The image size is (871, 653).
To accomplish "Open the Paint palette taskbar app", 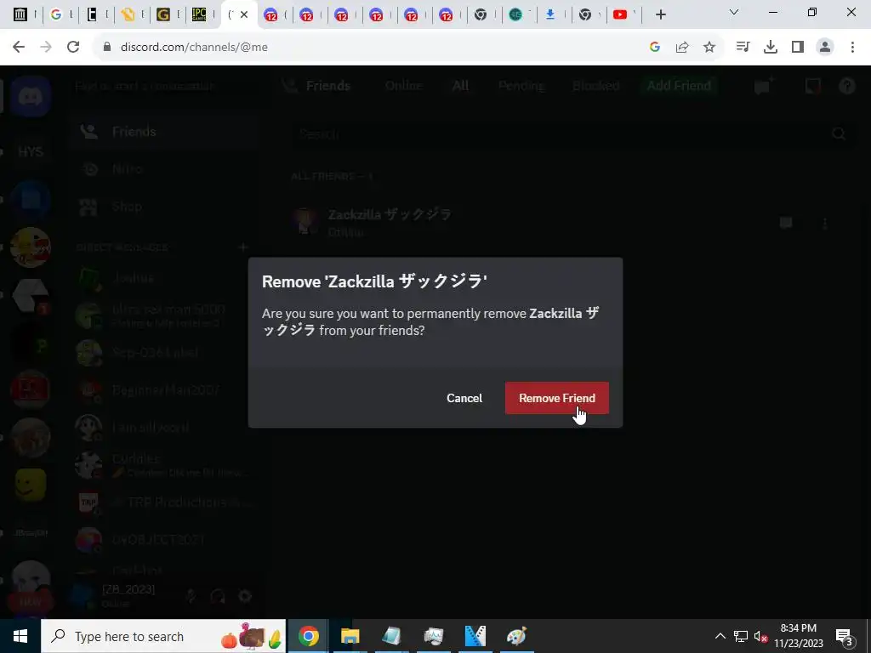I will click(x=516, y=636).
